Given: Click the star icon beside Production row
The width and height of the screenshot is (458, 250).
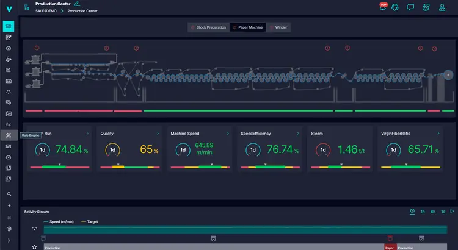Looking at the screenshot, I should point(34,247).
